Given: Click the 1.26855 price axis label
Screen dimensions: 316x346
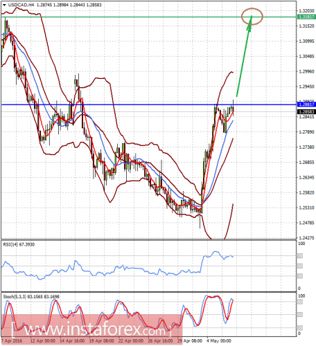Looking at the screenshot, I should 307,163.
